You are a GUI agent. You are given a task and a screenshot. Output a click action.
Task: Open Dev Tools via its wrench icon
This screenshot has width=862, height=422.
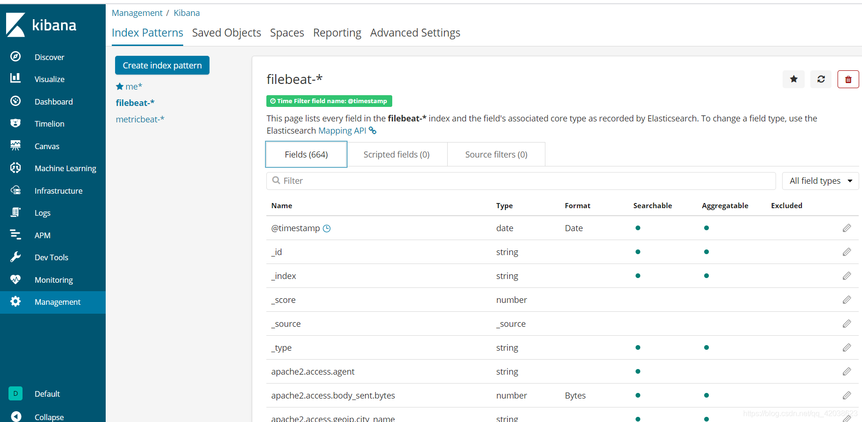(x=16, y=256)
